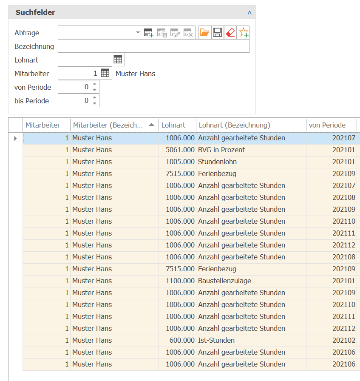Increase bis Periode with up arrow
360x381 pixels.
pos(95,98)
